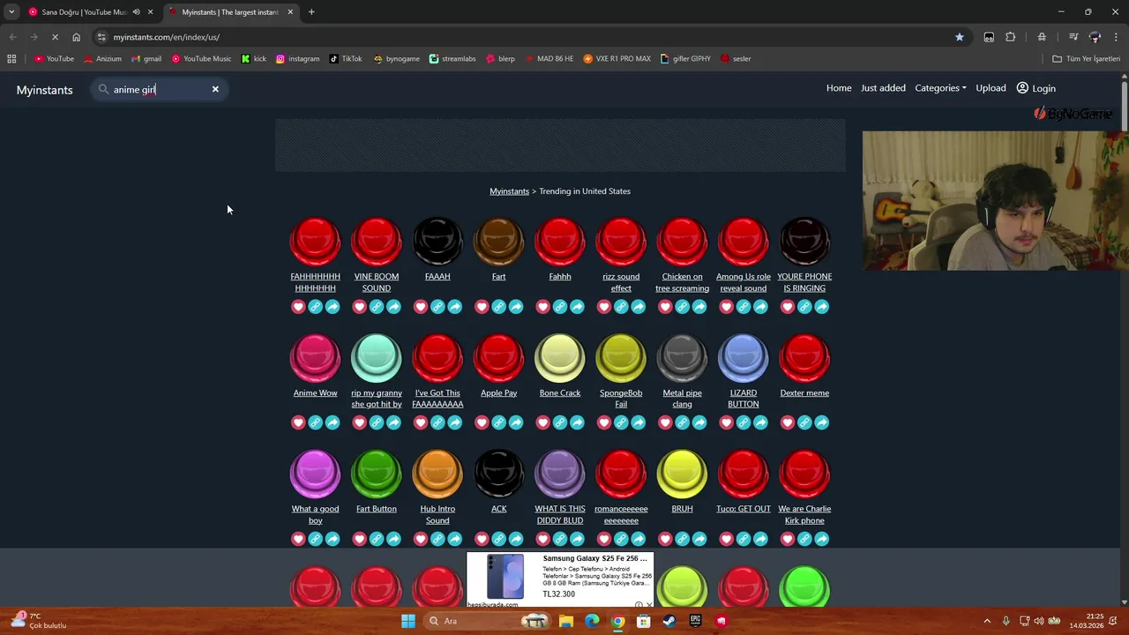Play the Metal pipe clang button
The image size is (1129, 635).
click(x=683, y=356)
